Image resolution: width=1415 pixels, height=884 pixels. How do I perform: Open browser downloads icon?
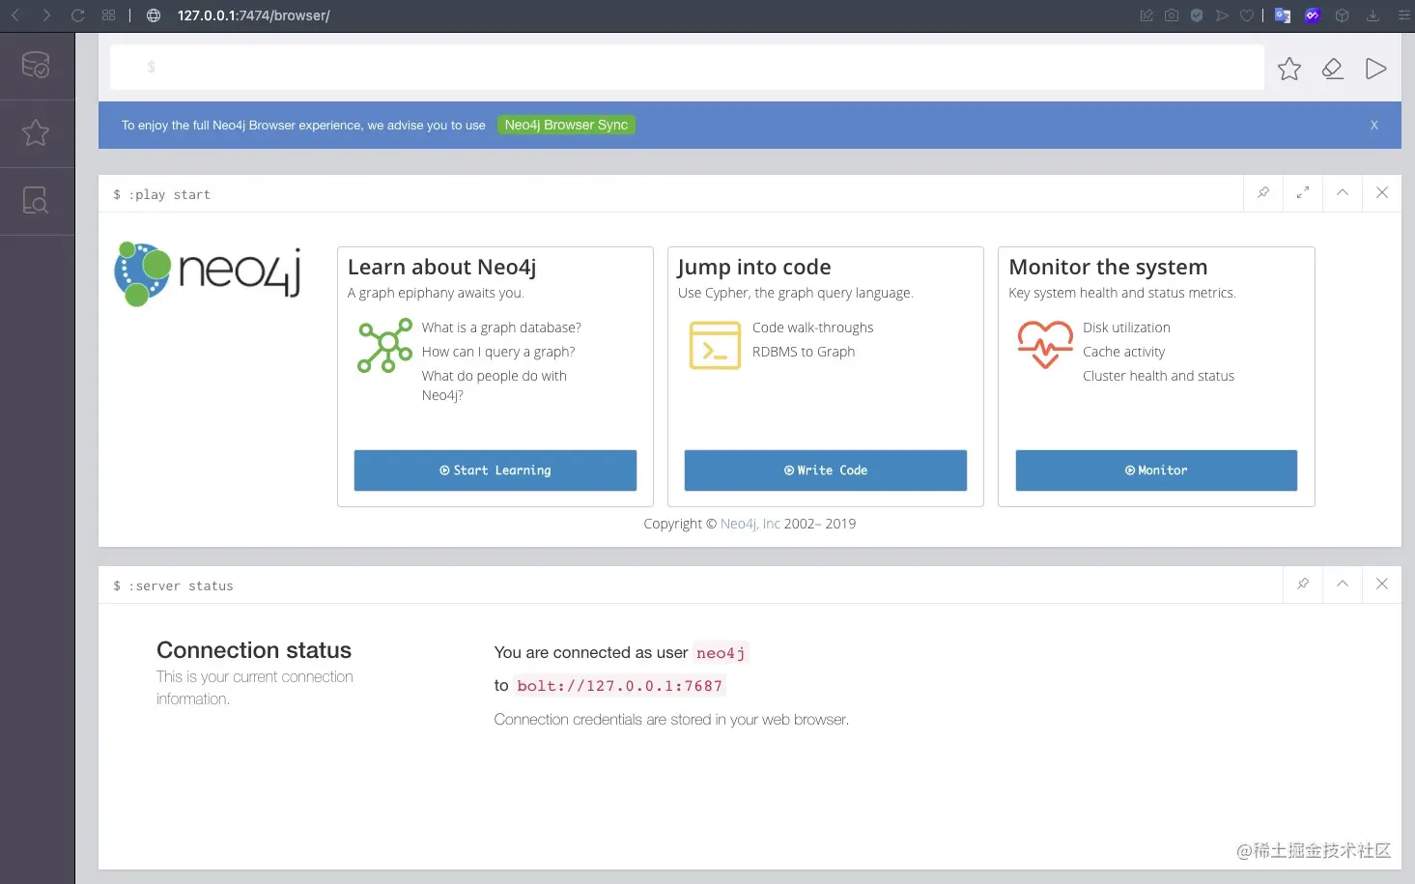(x=1373, y=15)
